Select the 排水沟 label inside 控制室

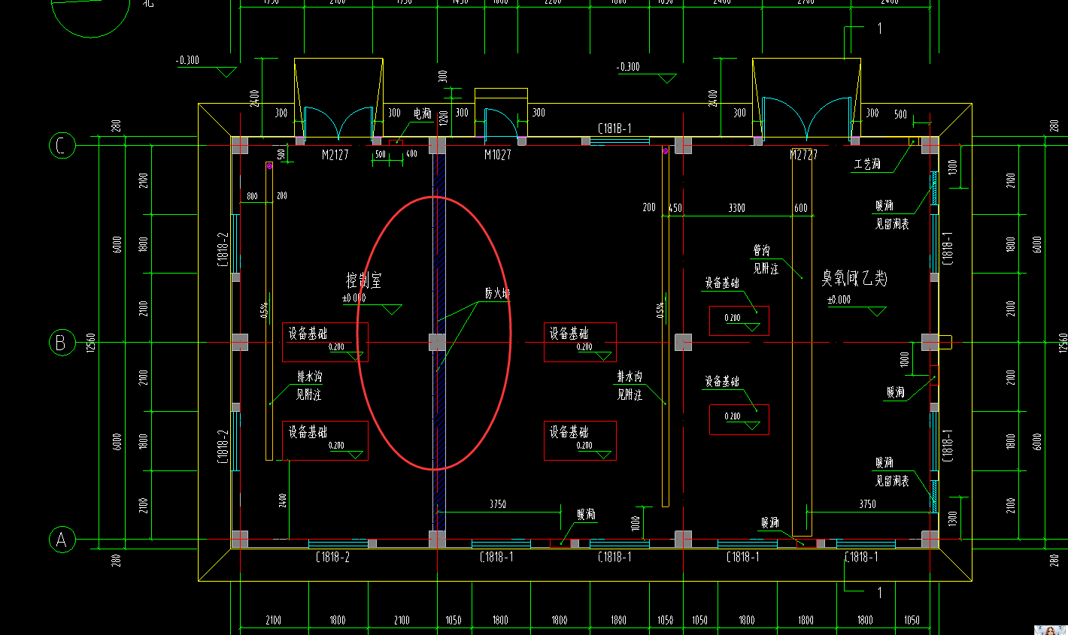309,377
